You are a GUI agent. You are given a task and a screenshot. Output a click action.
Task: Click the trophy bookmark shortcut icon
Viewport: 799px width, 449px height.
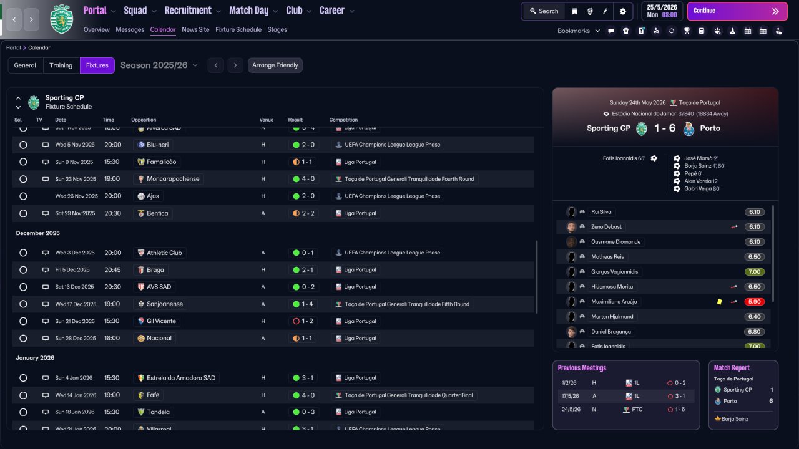[x=687, y=31]
